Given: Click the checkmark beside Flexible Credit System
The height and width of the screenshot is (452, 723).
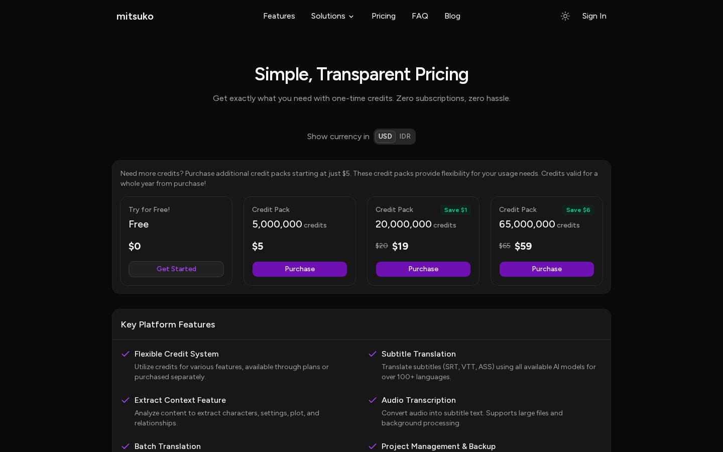Looking at the screenshot, I should tap(126, 354).
